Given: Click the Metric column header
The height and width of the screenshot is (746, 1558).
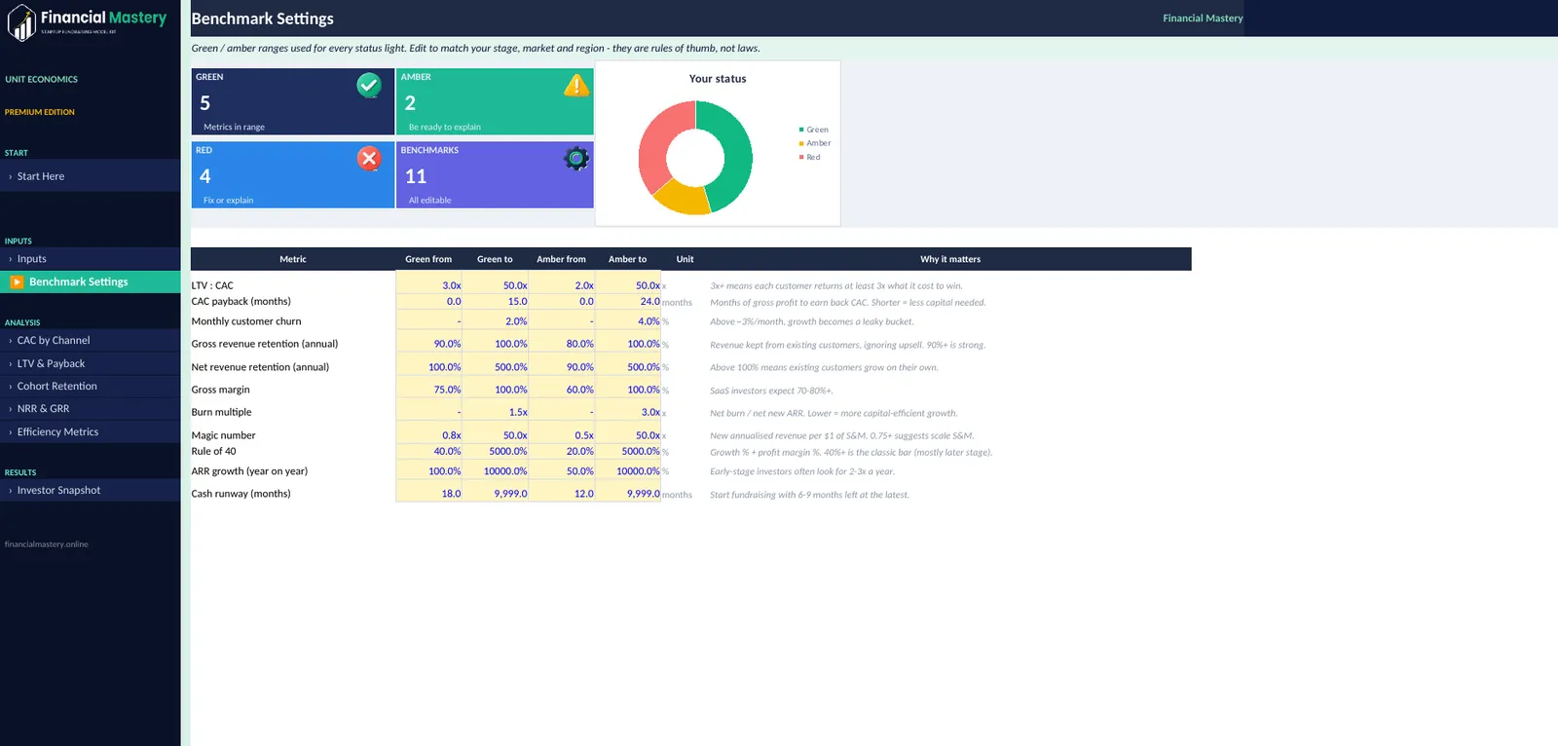Looking at the screenshot, I should (293, 259).
